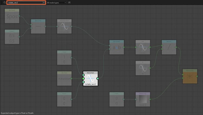Select float2 0 0 node left of rotate_vec2

pyautogui.click(x=64, y=99)
